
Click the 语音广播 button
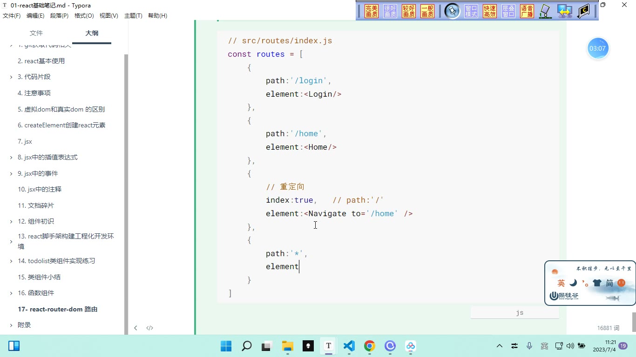tap(527, 11)
